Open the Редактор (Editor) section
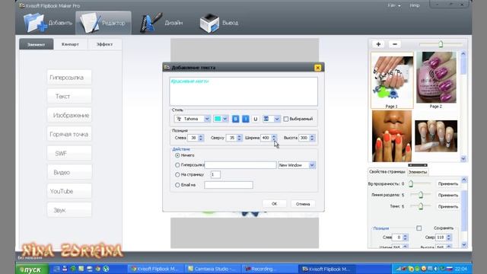Viewport: 487px width, 274px height. [103, 23]
